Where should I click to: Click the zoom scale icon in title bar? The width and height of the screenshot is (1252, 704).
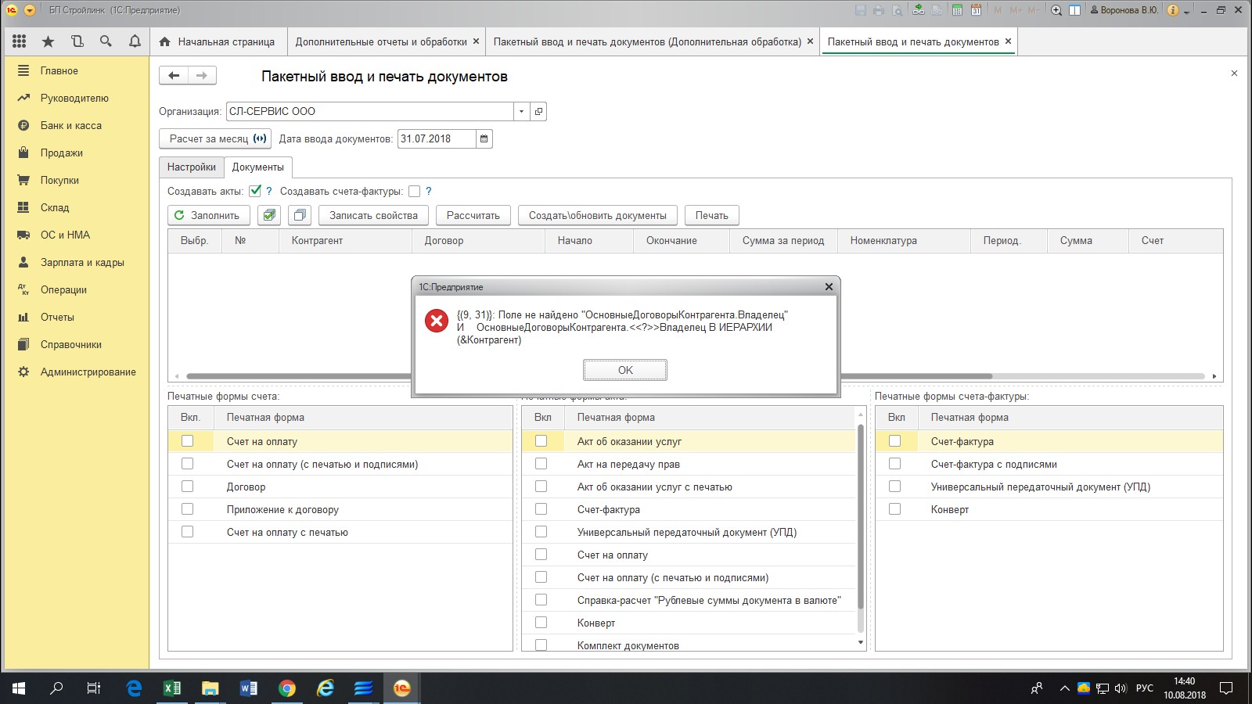pos(1056,10)
